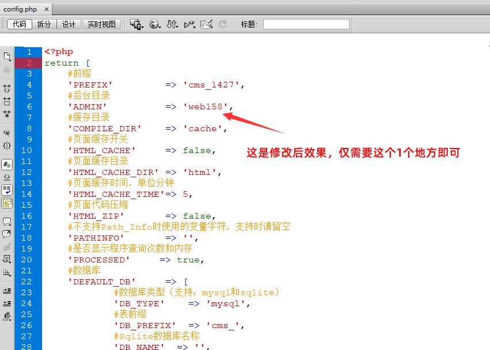Click the Refresh icon in document toolbar
The height and width of the screenshot is (350, 490).
pyautogui.click(x=222, y=24)
